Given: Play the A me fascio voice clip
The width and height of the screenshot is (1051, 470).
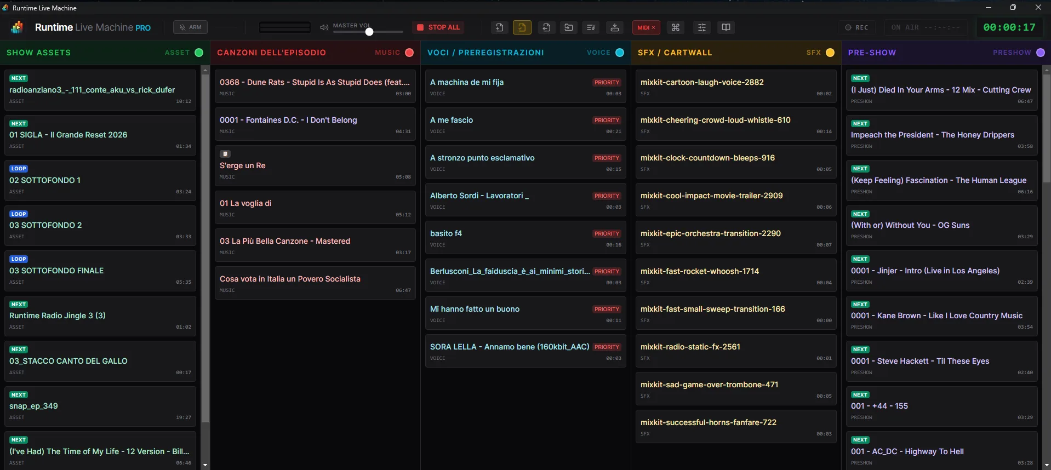Looking at the screenshot, I should point(525,124).
